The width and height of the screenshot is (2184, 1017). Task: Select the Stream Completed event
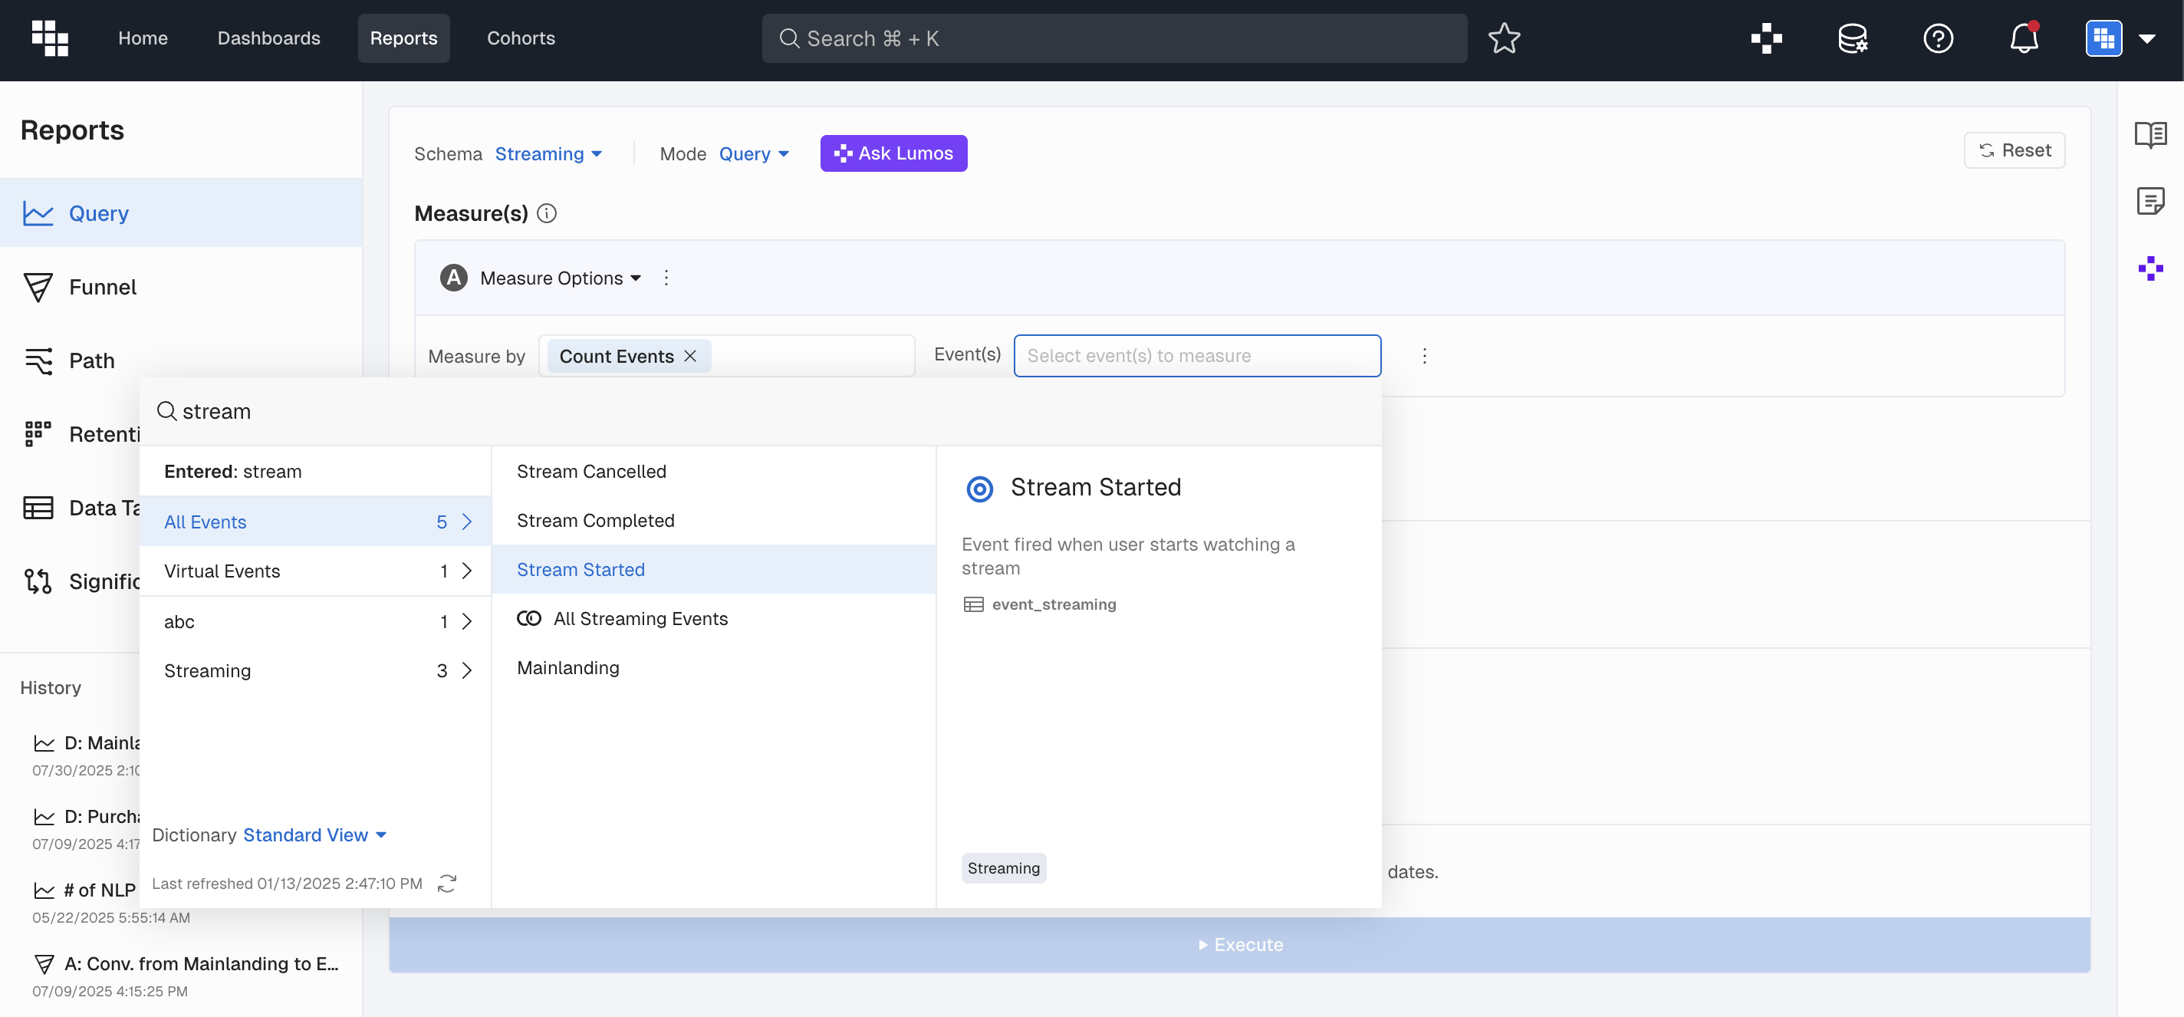595,520
